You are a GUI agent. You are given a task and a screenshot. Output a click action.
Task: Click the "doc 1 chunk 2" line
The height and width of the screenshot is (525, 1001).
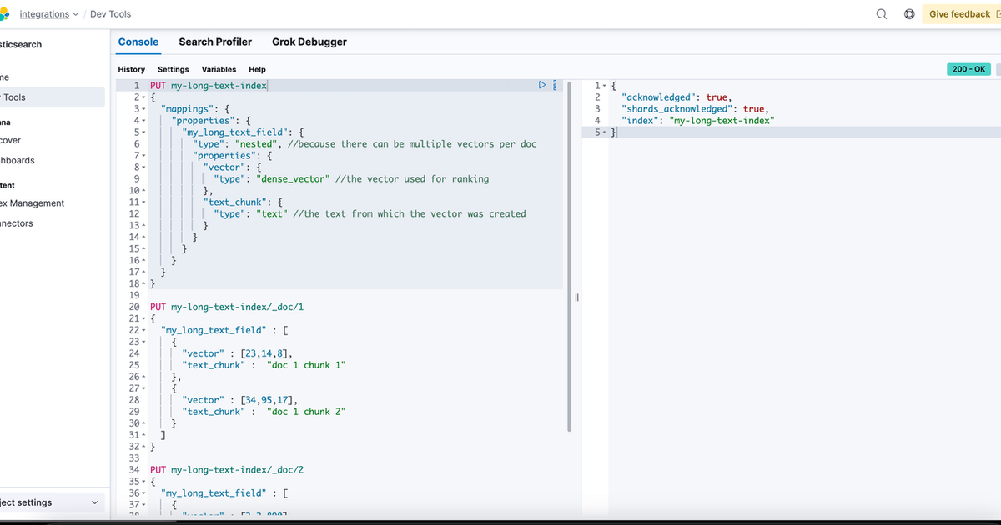pyautogui.click(x=264, y=412)
